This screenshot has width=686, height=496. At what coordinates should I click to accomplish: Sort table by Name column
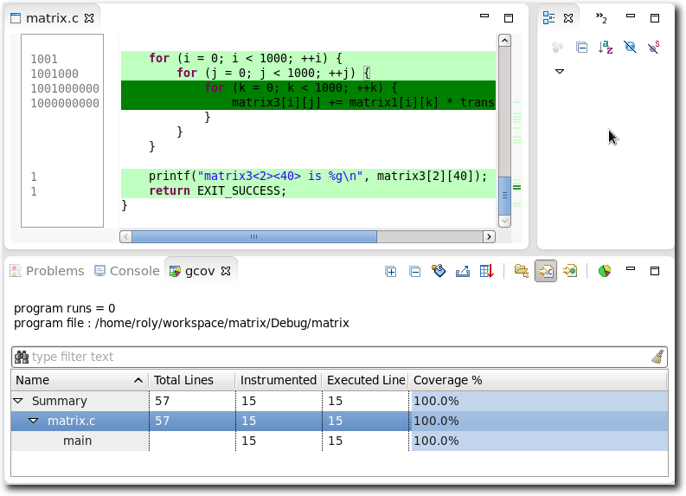coord(80,380)
